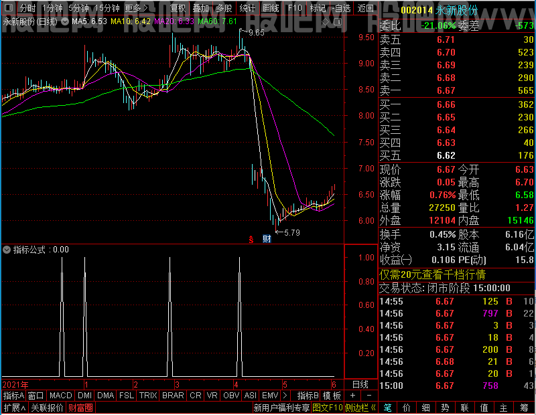This screenshot has height=415, width=536.
Task: Toggle the chart panel layout icon
Action: pos(338,22)
